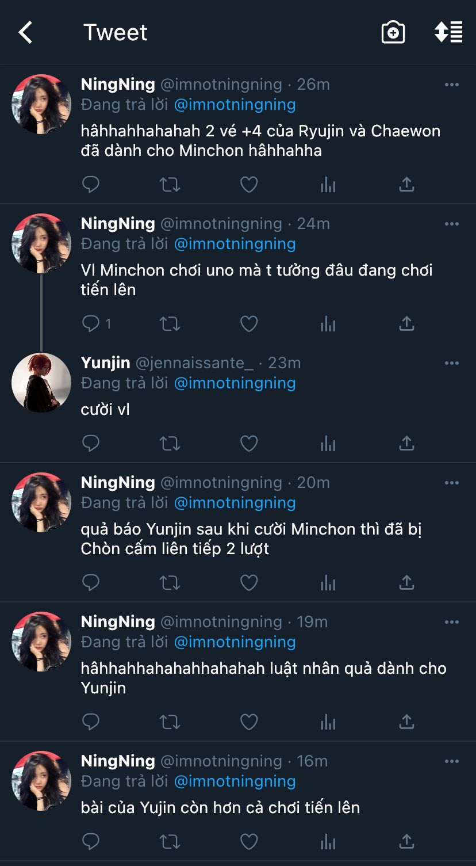Open Yunjin's profile picture
This screenshot has height=866, width=476.
point(41,383)
